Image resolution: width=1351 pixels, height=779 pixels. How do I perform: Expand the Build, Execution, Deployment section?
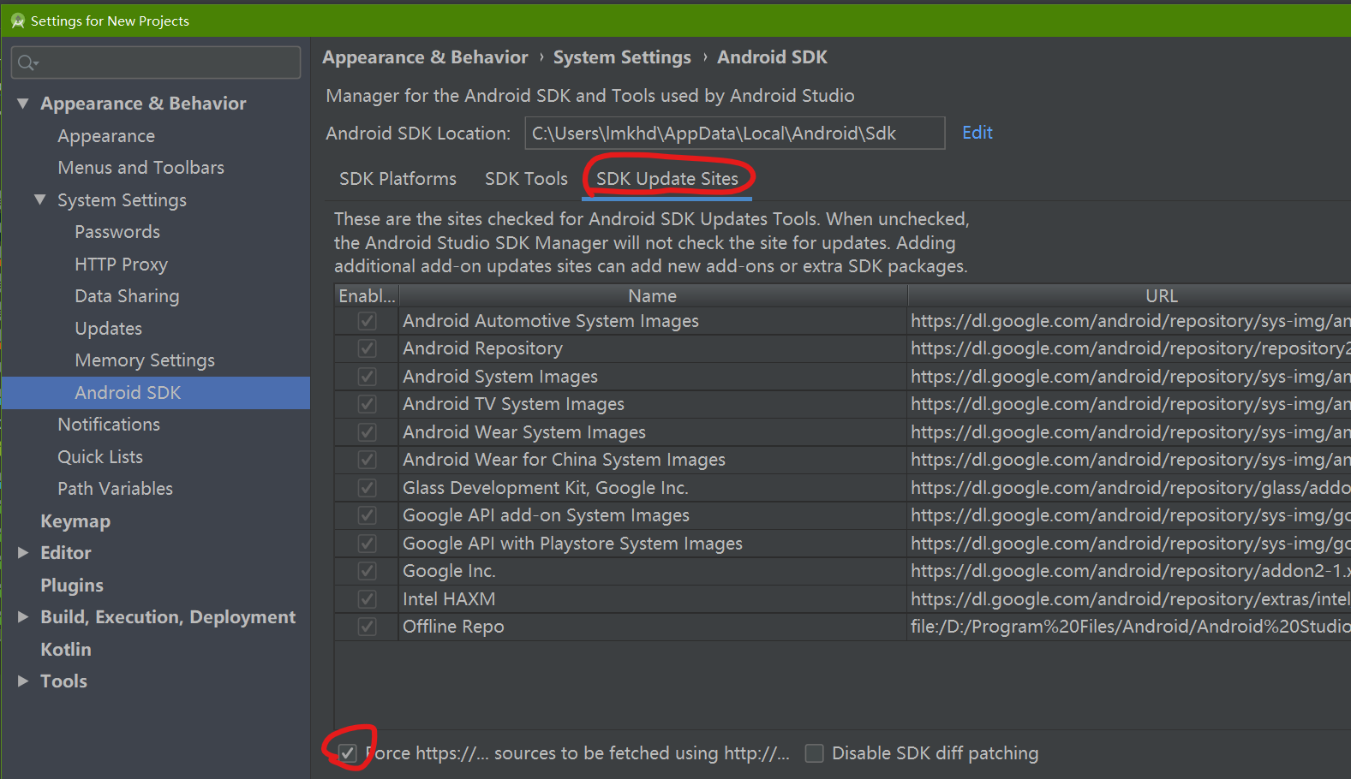(23, 617)
